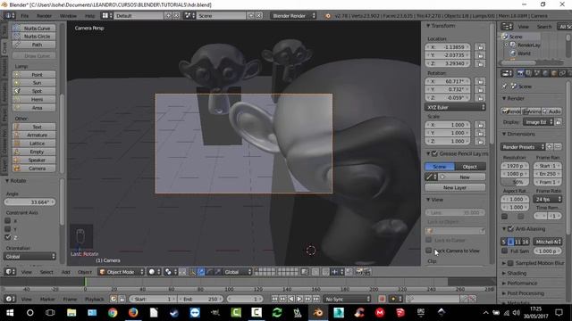Open the Properties editor type selector
Image resolution: width=572 pixels, height=321 pixels.
[507, 73]
